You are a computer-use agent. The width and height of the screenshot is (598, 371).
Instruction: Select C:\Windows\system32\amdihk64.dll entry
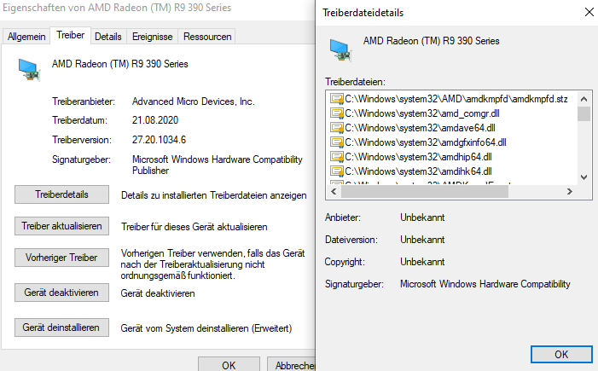coord(418,171)
